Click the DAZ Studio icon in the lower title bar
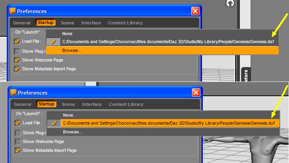 pyautogui.click(x=13, y=92)
